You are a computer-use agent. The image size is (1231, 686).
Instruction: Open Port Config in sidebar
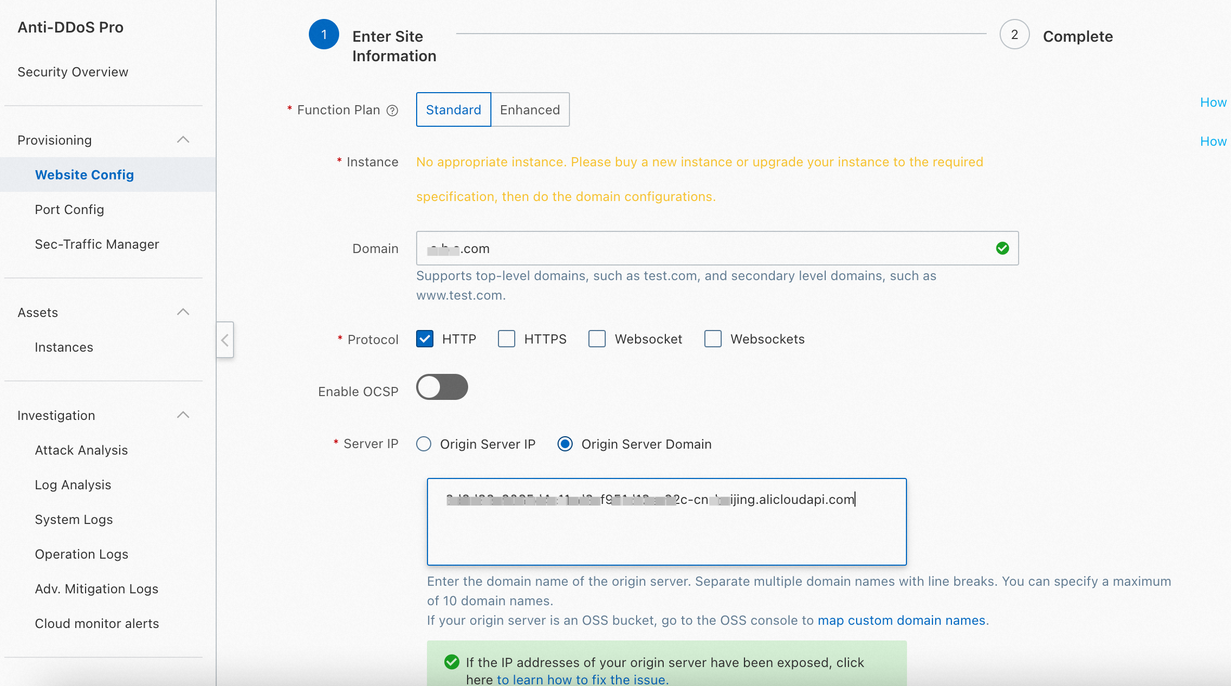[x=69, y=210]
